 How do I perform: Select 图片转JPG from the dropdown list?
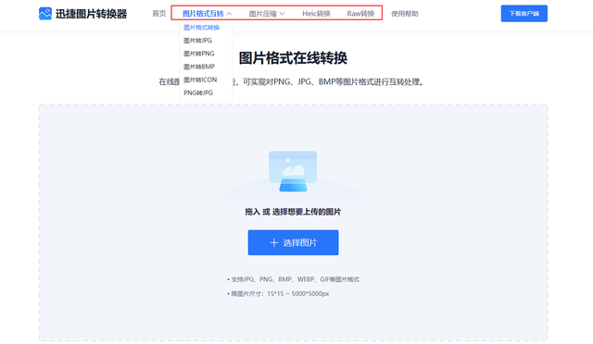(x=197, y=41)
